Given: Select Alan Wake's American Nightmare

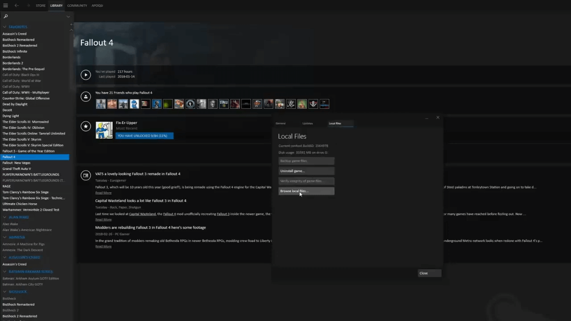Looking at the screenshot, I should point(27,230).
